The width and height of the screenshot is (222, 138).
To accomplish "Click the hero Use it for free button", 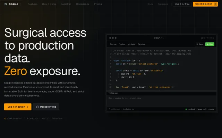I will (x=46, y=107).
